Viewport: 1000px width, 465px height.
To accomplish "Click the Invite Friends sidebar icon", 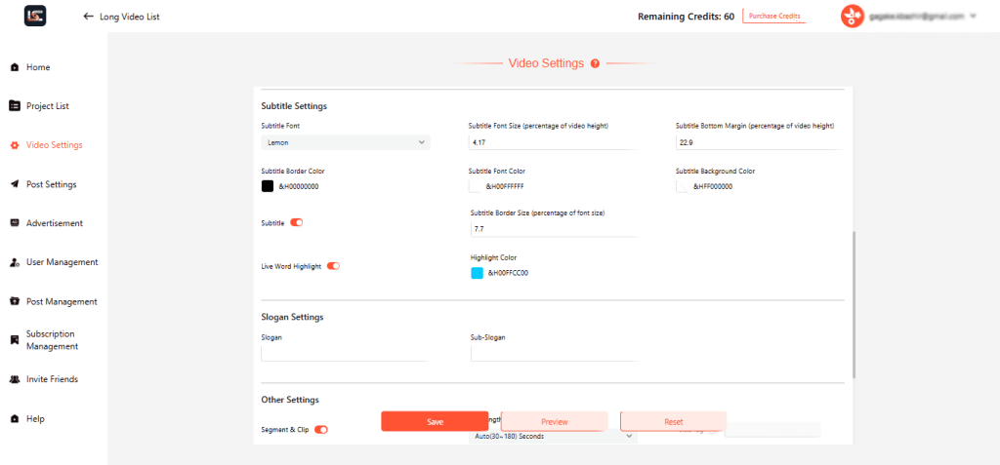I will point(14,379).
